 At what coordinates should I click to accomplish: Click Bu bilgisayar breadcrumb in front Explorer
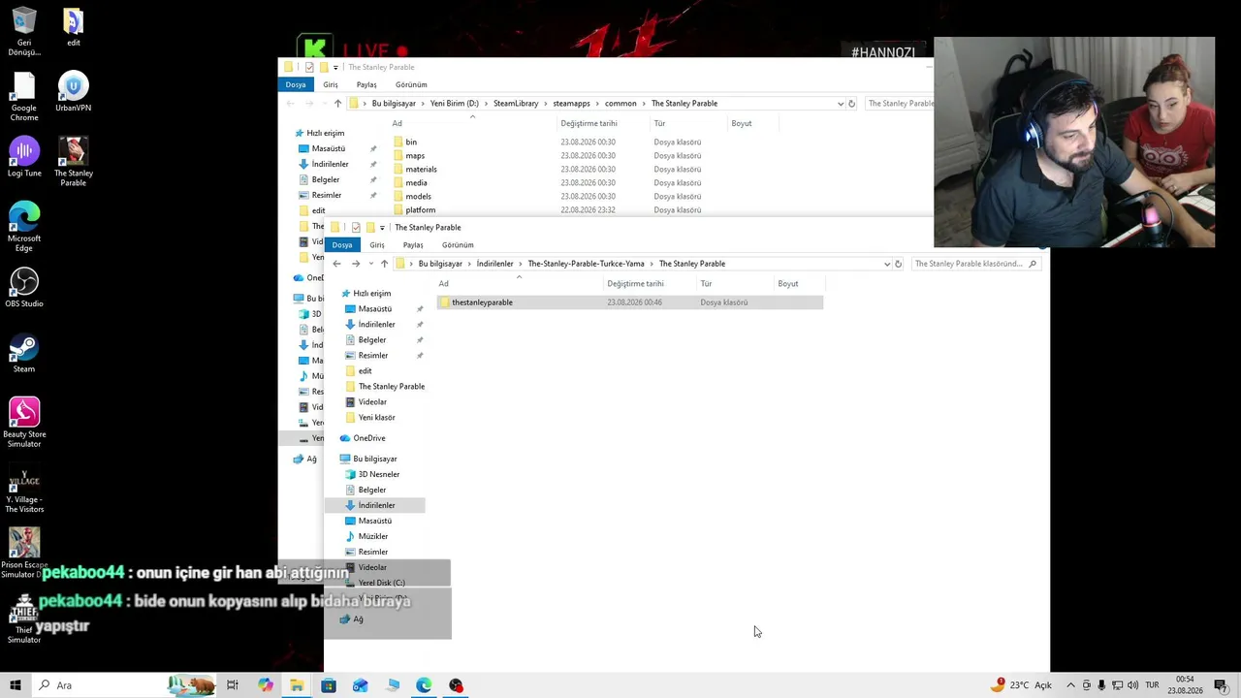(x=440, y=264)
